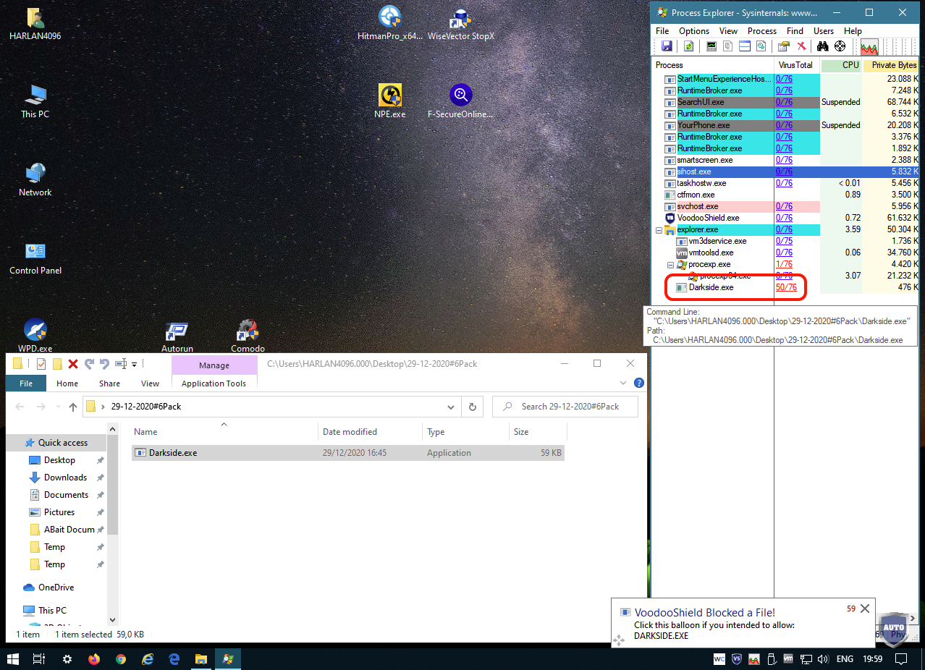Click the Rename icon in Explorer quick access toolbar

122,364
